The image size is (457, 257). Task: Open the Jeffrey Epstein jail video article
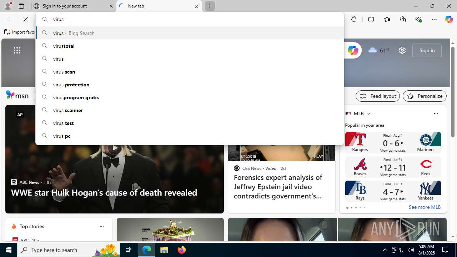[x=278, y=187]
